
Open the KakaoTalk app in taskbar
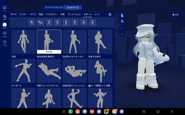(x=106, y=112)
